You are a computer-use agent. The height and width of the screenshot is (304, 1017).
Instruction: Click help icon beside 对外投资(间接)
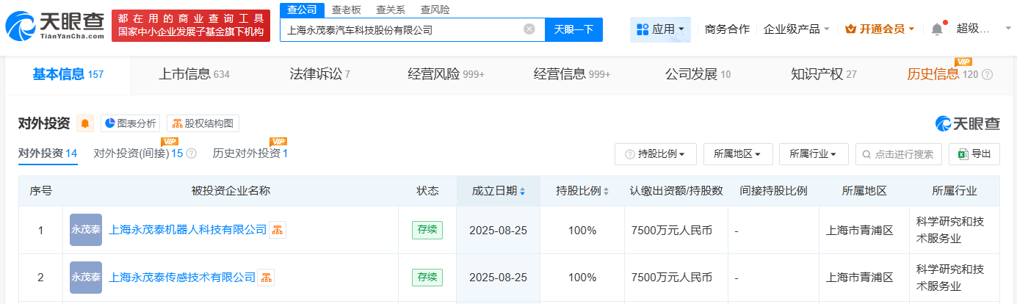click(192, 153)
